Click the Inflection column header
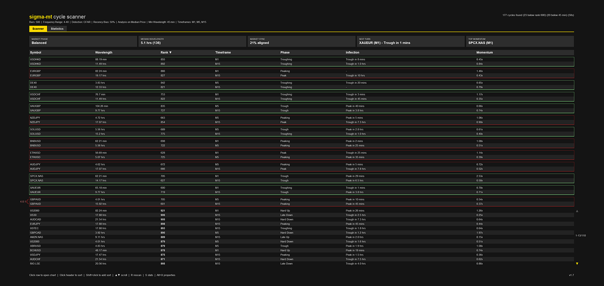Viewport: 604px width, 286px height. point(353,53)
